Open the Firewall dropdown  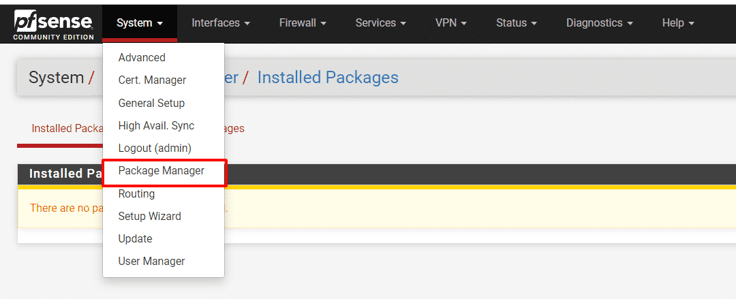[x=303, y=23]
